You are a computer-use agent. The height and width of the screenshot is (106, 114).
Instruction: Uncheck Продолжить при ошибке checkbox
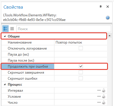point(81,66)
